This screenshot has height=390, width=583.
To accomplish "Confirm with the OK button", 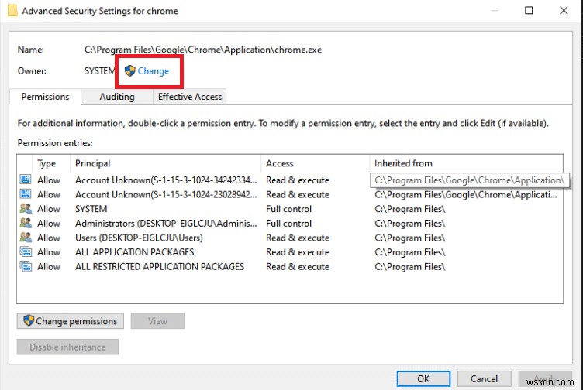I will [423, 379].
